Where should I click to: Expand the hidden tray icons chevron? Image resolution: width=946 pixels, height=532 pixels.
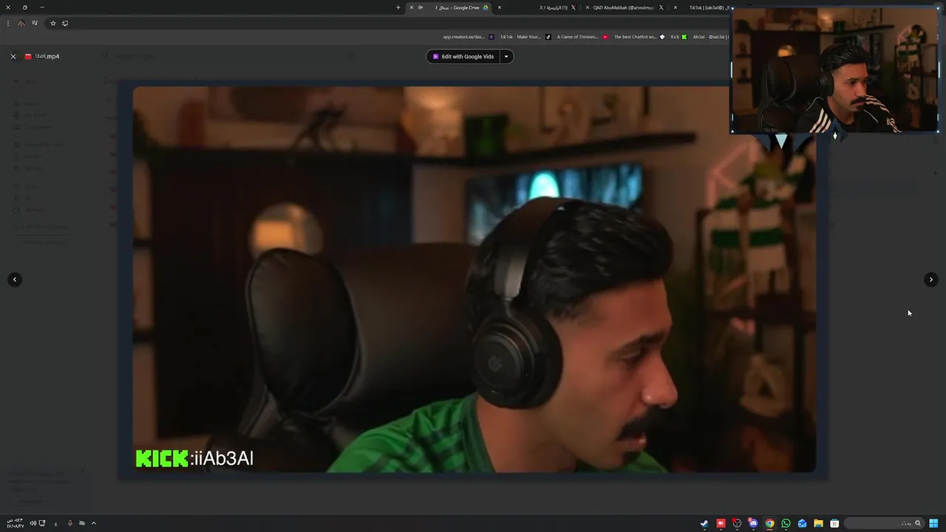(94, 523)
